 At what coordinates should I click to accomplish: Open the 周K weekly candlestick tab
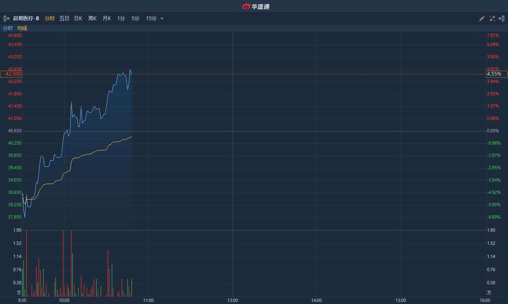coord(92,18)
